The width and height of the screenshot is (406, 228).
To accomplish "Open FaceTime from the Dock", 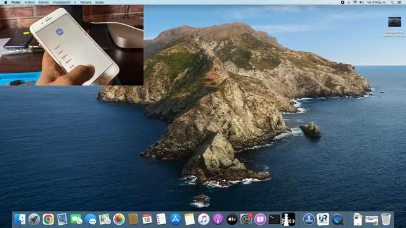I will pos(76,219).
